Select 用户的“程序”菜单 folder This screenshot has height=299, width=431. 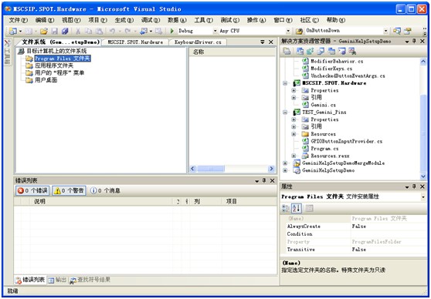tap(59, 73)
